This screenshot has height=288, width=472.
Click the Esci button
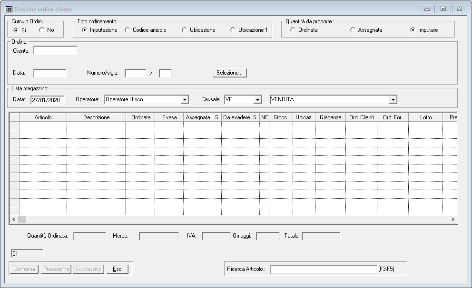118,269
